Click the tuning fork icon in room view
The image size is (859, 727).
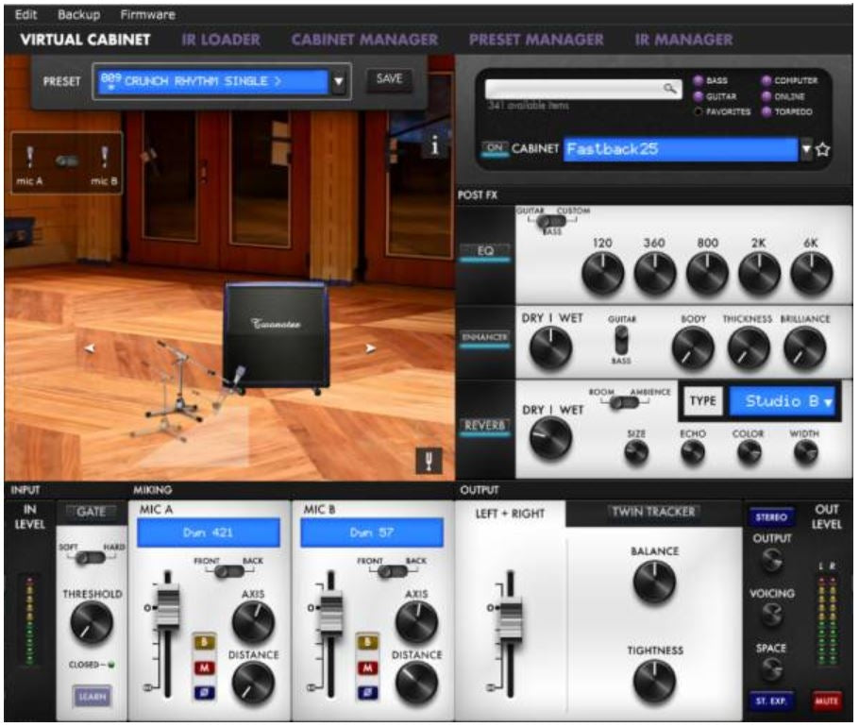(427, 463)
